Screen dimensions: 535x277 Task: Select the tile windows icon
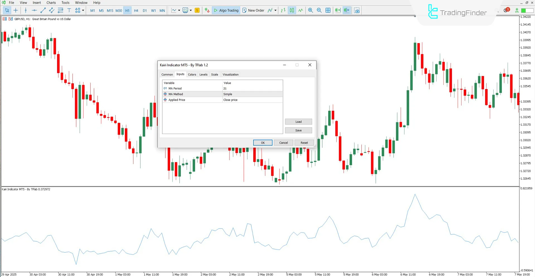click(x=328, y=10)
